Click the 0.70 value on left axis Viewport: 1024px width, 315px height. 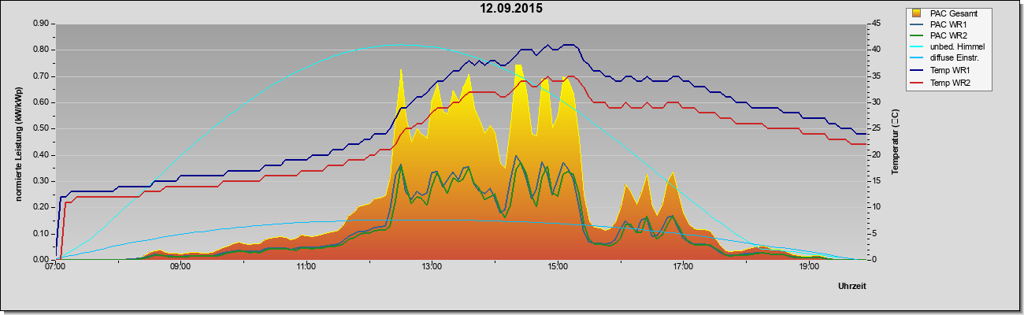coord(41,76)
